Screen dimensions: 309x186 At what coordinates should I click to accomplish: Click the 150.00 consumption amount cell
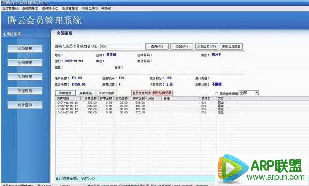tap(92, 109)
